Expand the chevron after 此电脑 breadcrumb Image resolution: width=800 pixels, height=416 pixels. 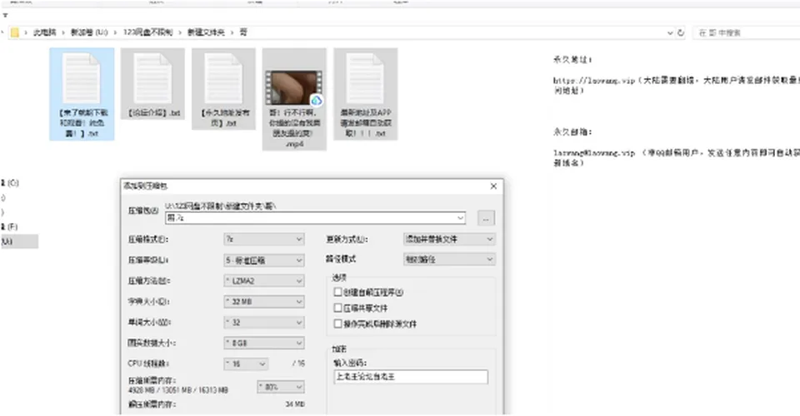[x=63, y=32]
